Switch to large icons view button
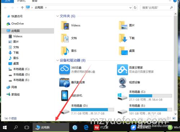This screenshot has height=132, width=180. [x=174, y=118]
